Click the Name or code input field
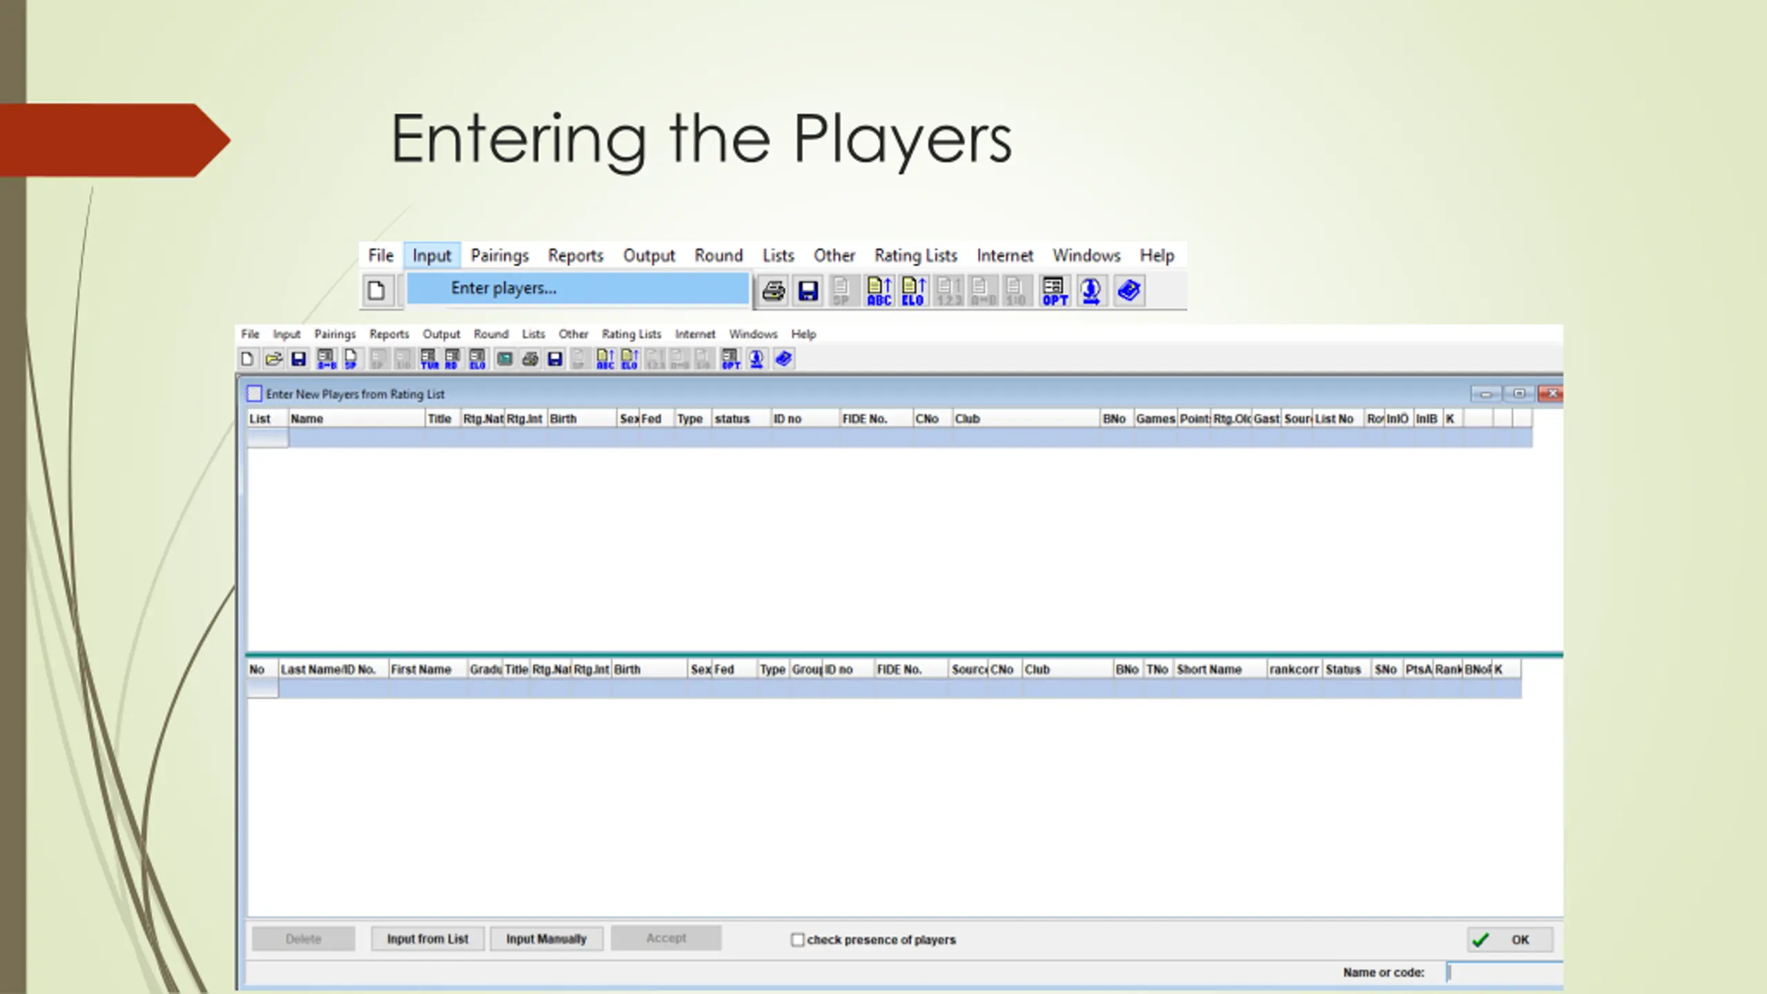Image resolution: width=1767 pixels, height=994 pixels. (x=1505, y=973)
